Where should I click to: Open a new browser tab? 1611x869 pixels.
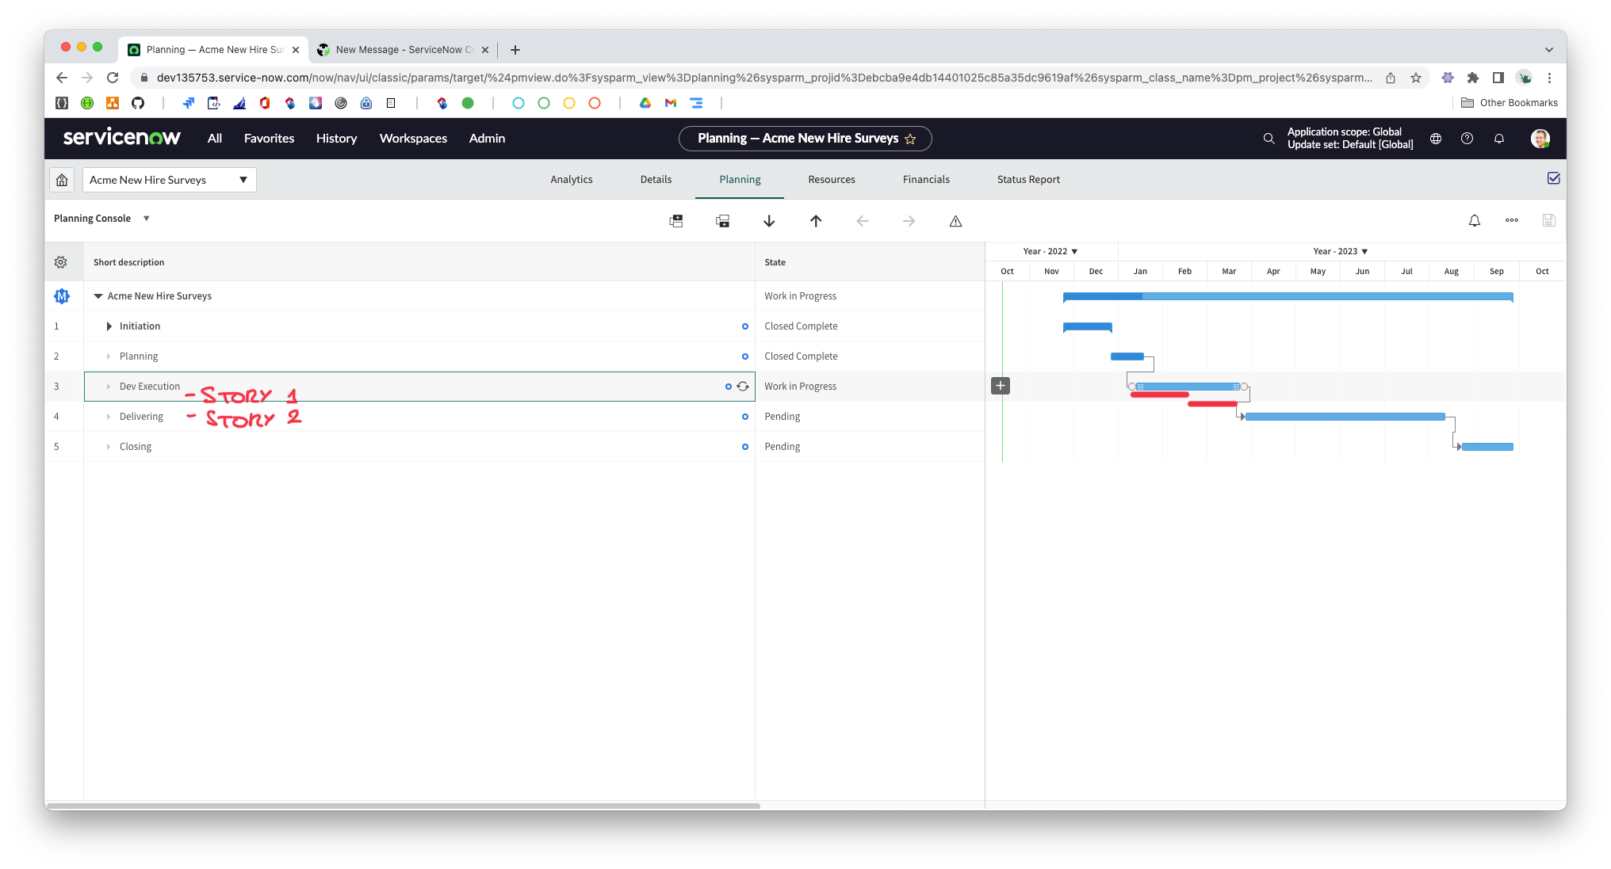515,50
